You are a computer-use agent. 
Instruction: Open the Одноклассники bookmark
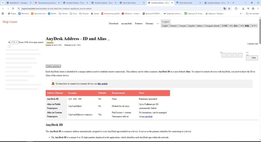click(38, 14)
